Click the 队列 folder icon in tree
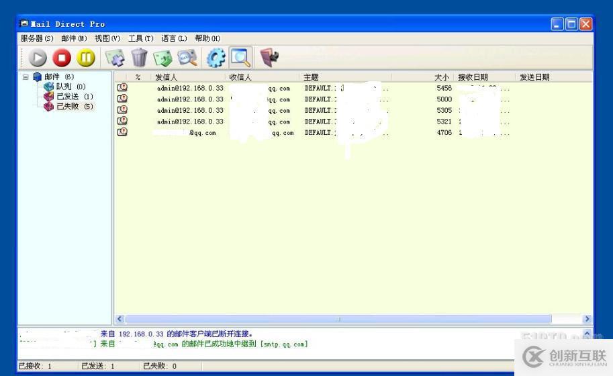The height and width of the screenshot is (376, 613). 48,87
